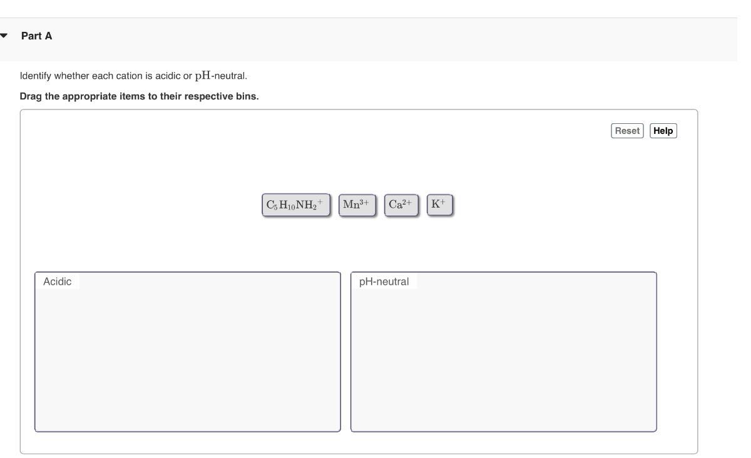The width and height of the screenshot is (751, 458).
Task: Click the bold 'Drag the appropriate items' instruction
Action: coord(139,96)
